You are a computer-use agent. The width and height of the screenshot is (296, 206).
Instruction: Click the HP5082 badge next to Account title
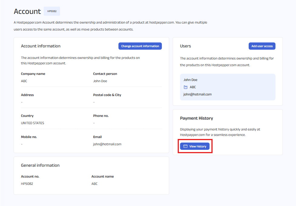pos(52,11)
